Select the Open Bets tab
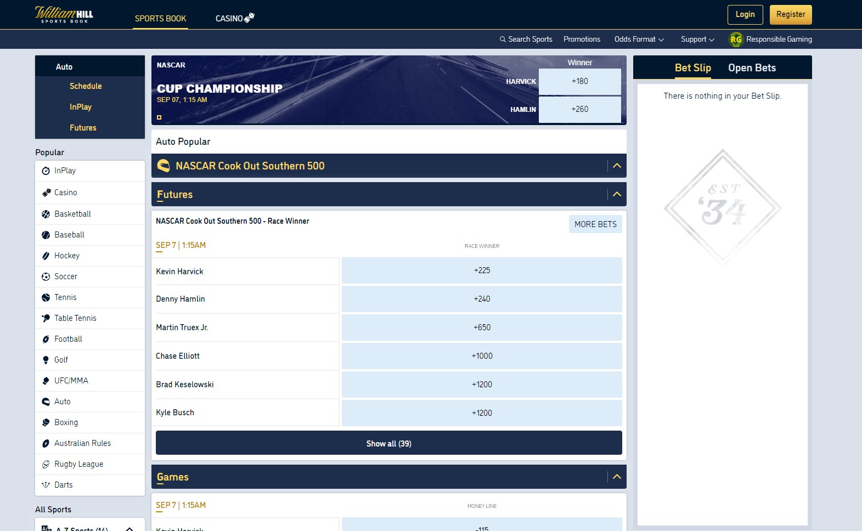The width and height of the screenshot is (862, 531). (x=752, y=68)
